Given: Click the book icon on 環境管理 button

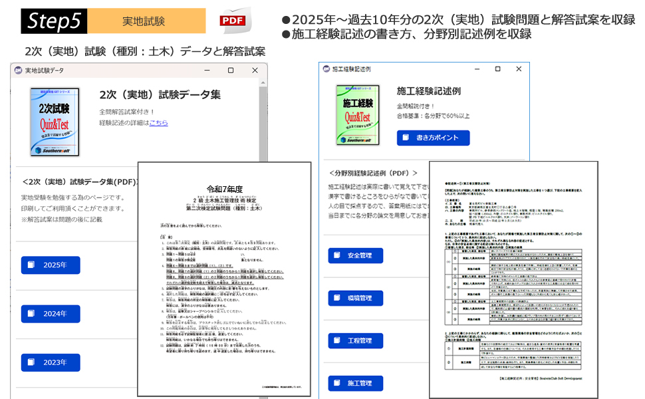Looking at the screenshot, I should (337, 298).
